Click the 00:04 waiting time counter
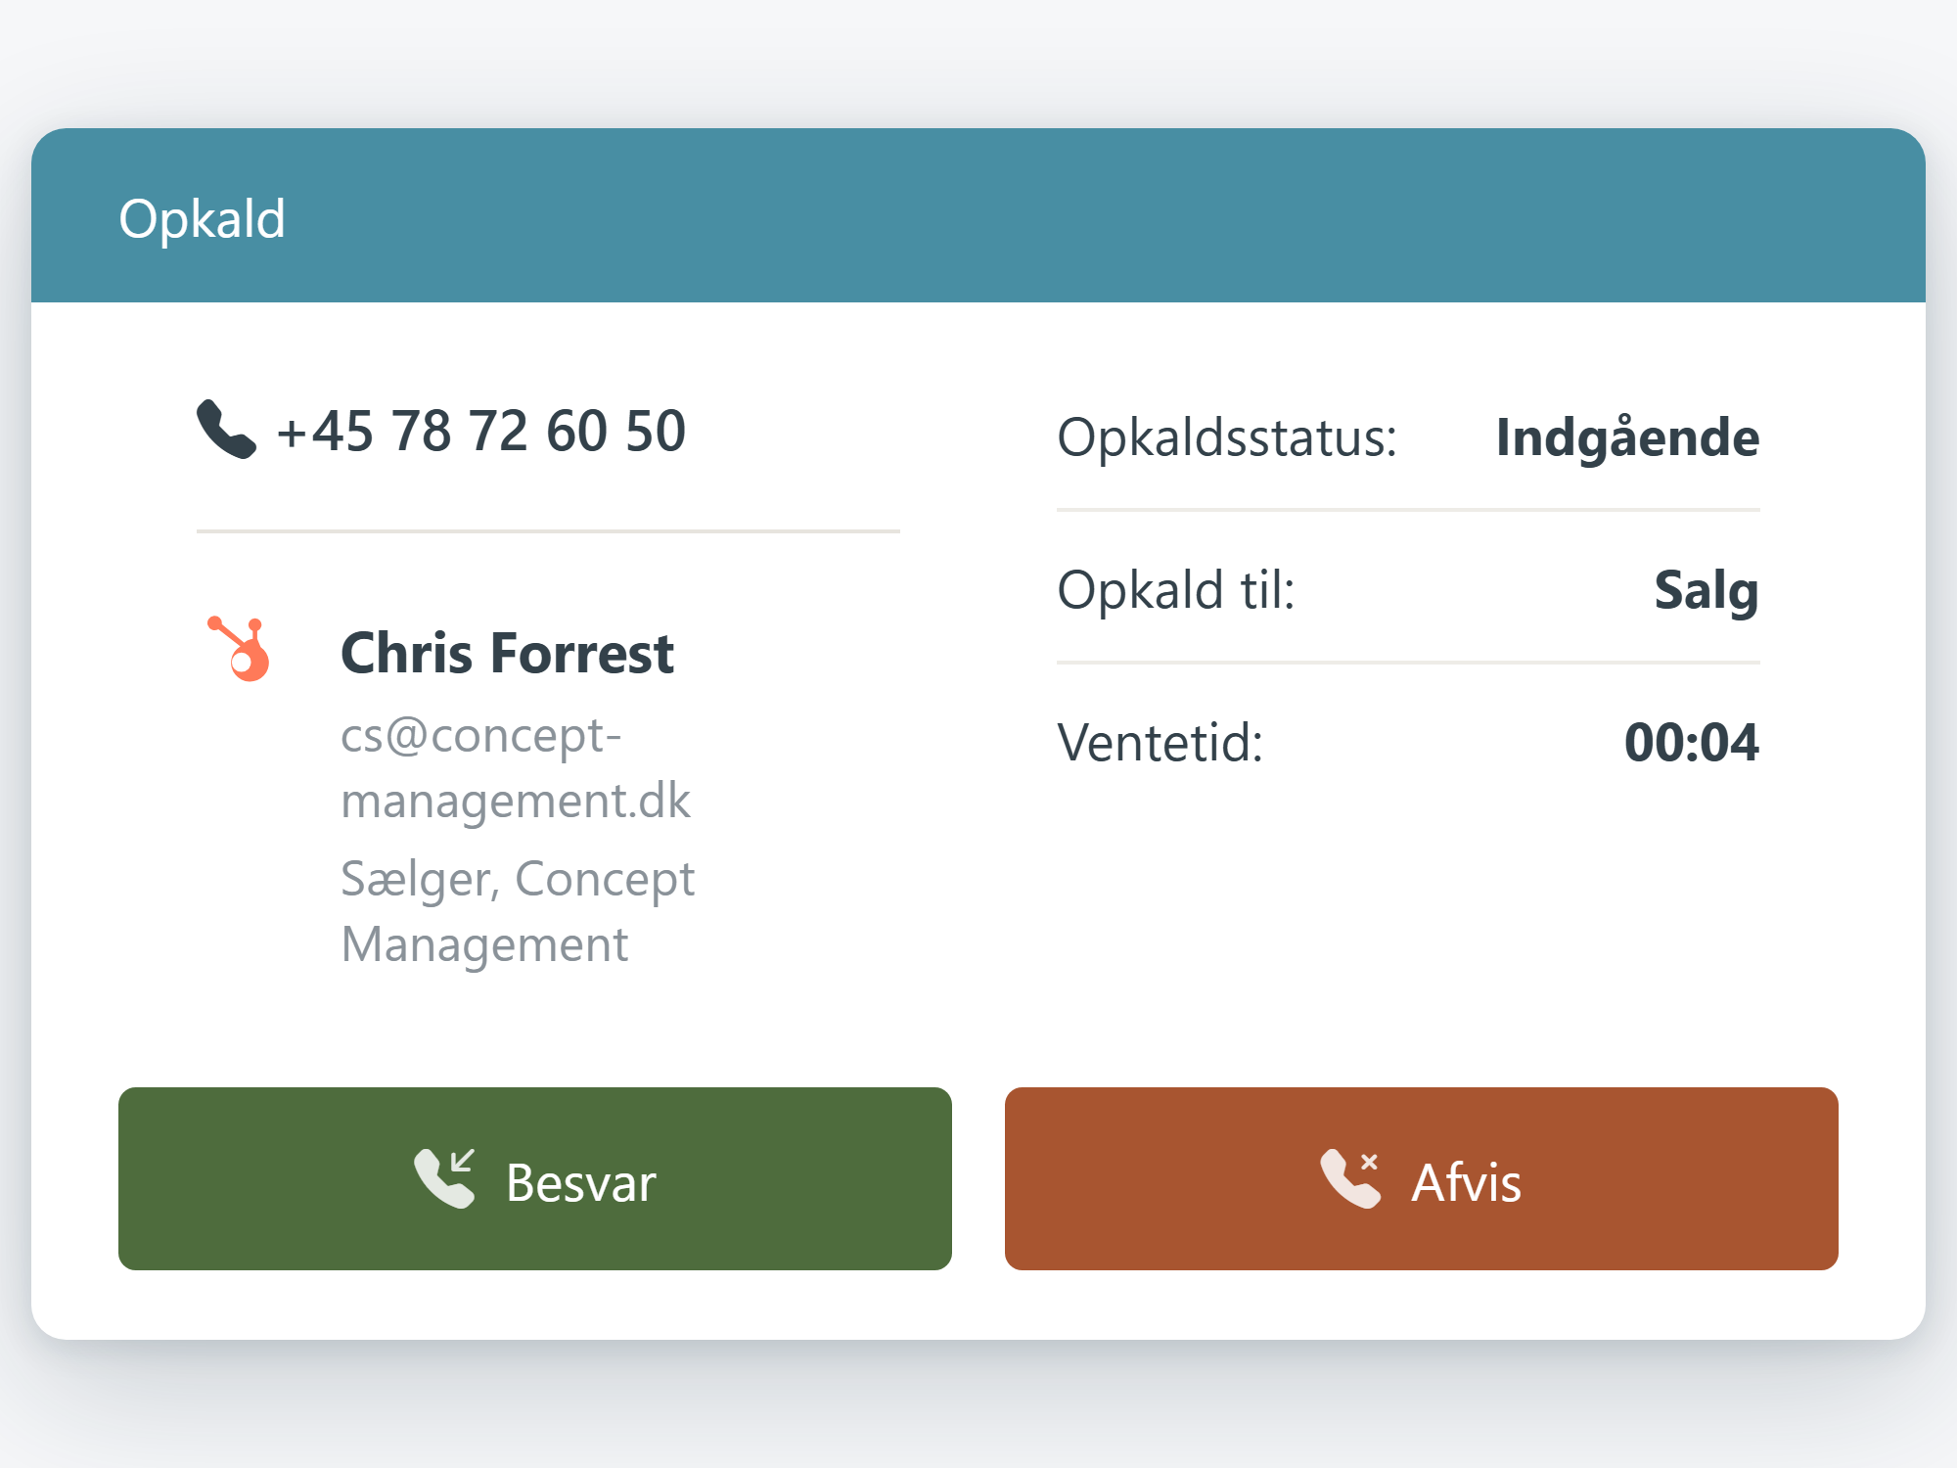The image size is (1957, 1468). pos(1692,742)
